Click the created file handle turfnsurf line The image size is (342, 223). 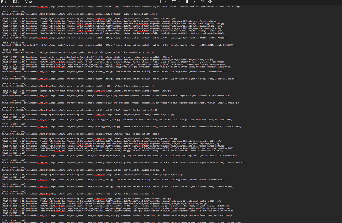[108, 59]
